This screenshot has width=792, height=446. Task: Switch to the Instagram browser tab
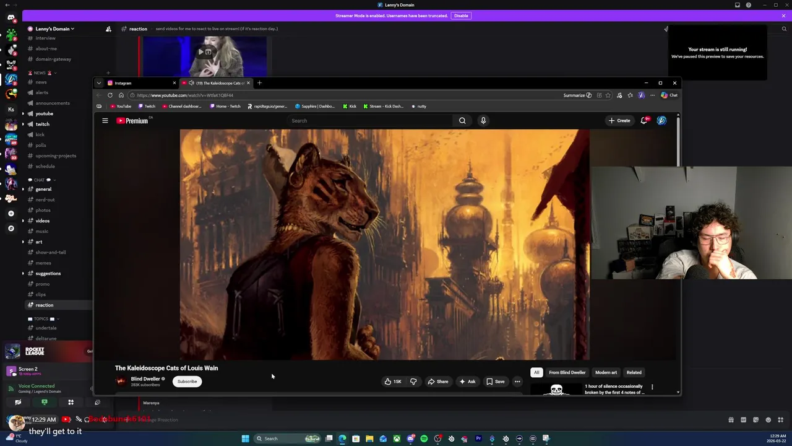pyautogui.click(x=141, y=83)
